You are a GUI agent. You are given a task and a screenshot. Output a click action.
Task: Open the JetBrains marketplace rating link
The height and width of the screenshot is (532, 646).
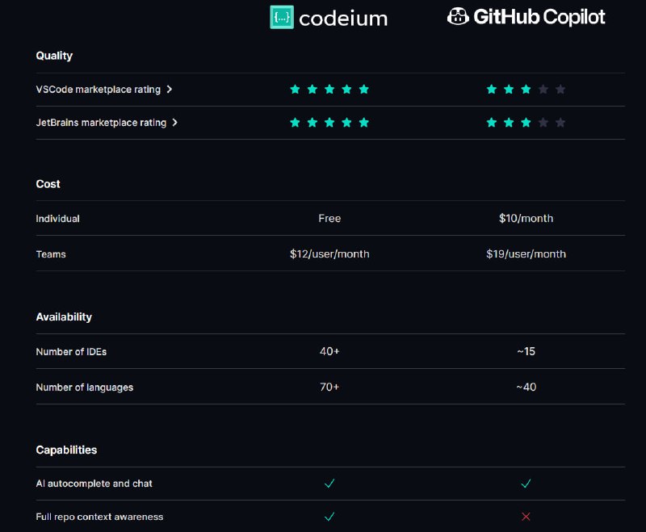(101, 123)
